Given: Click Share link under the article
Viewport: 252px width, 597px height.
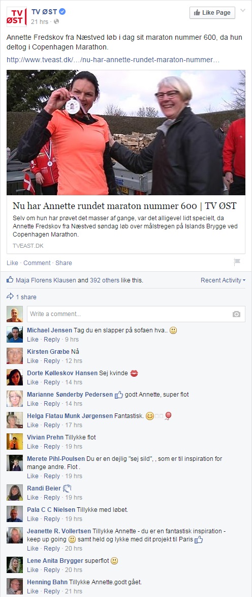Looking at the screenshot, I should (x=64, y=263).
